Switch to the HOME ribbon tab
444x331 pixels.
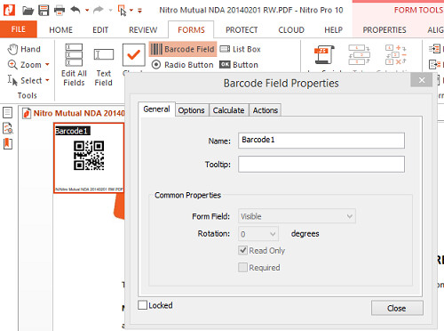60,30
